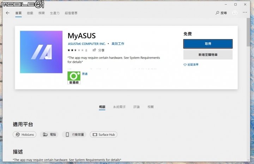Switch to the 評論 reviews tab
The height and width of the screenshot is (164, 254).
(x=137, y=107)
